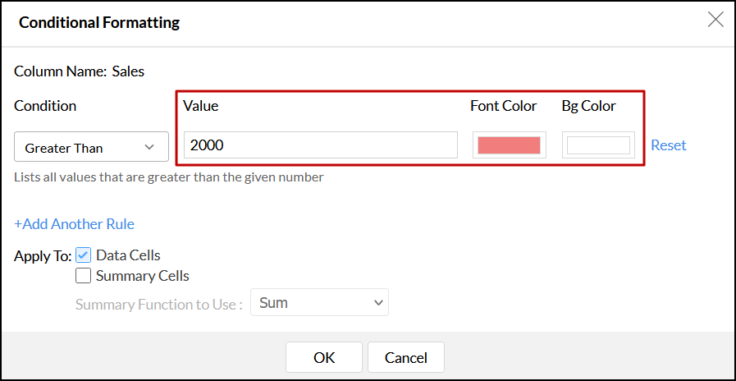This screenshot has width=736, height=381.
Task: Click the greater-than description hint text
Action: 169,177
